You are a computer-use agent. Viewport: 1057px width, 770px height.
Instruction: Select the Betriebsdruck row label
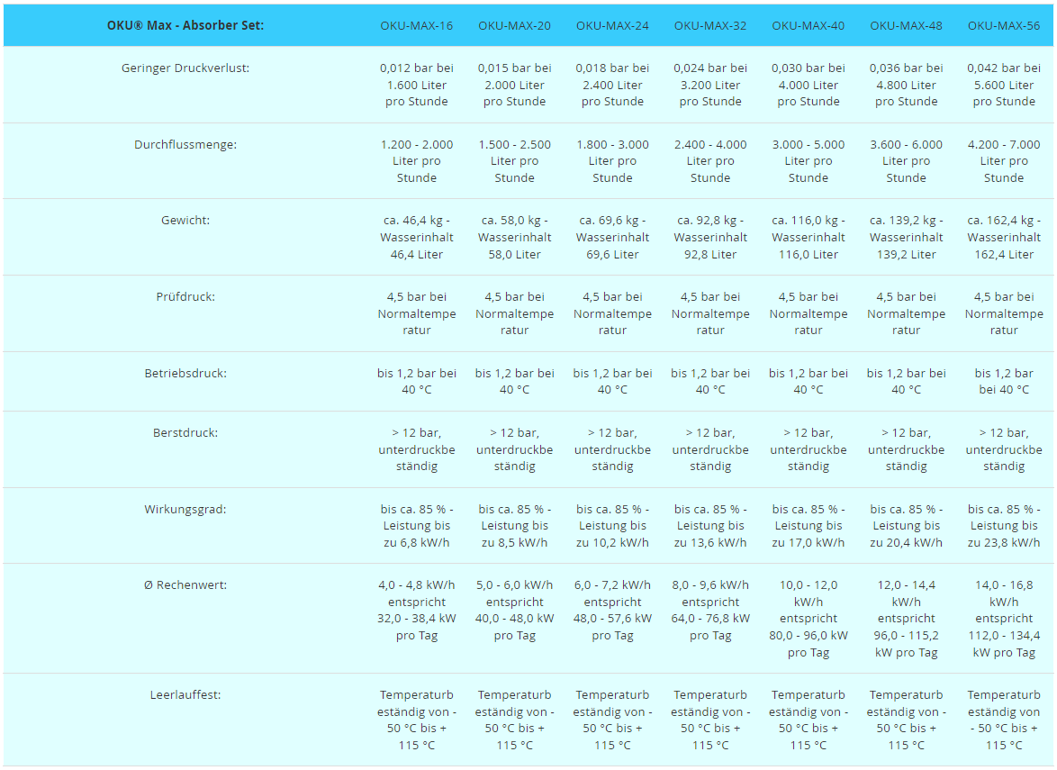(185, 373)
